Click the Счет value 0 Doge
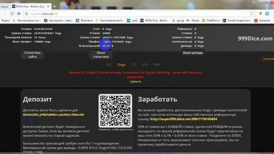The width and height of the screenshot is (274, 154). 107,29
